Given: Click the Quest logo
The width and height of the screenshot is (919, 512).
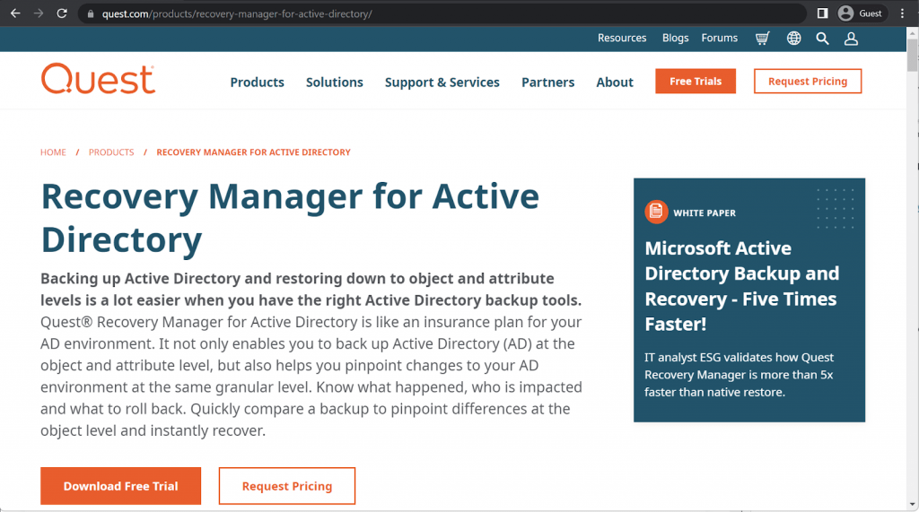Looking at the screenshot, I should (x=98, y=79).
